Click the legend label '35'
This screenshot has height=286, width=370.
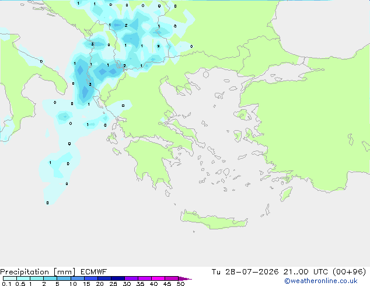coord(140,284)
